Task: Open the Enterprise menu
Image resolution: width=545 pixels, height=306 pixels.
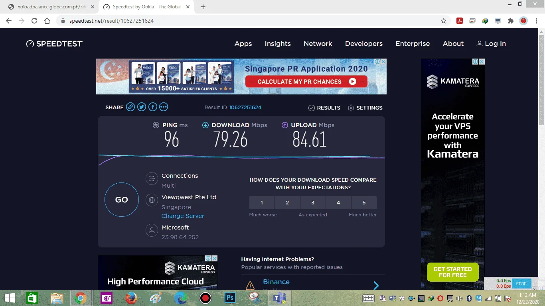Action: click(x=413, y=44)
